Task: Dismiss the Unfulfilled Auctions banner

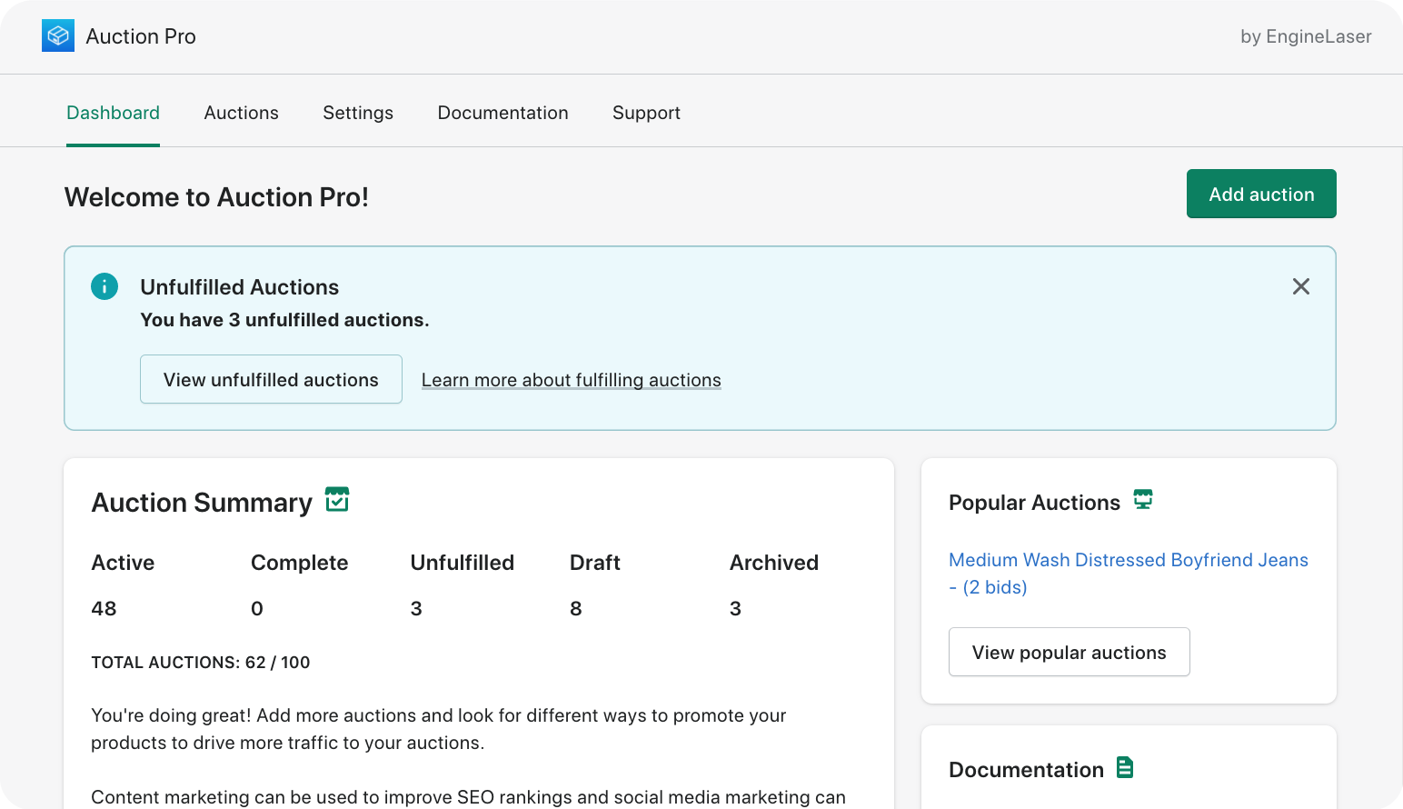Action: click(1301, 286)
